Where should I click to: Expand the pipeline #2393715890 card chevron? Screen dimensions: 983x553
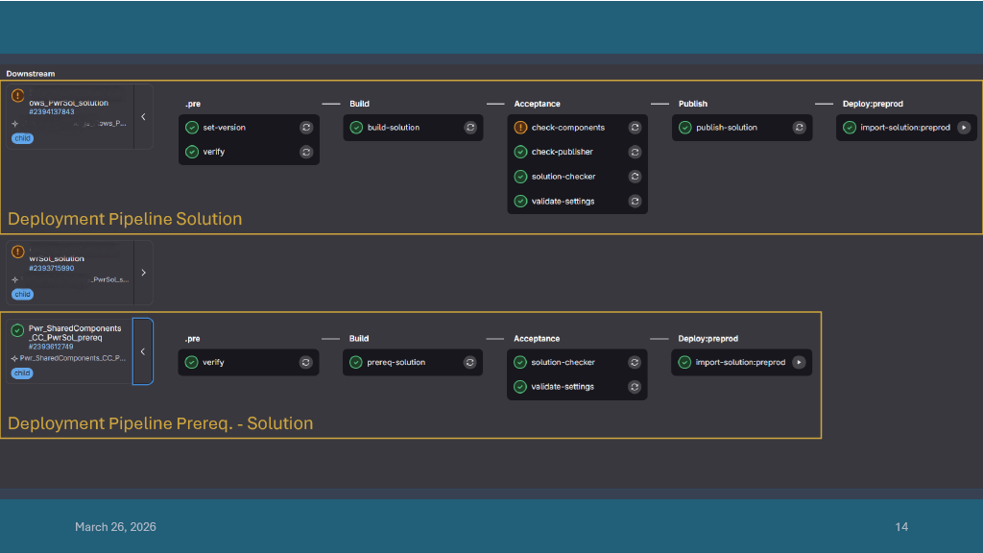click(143, 272)
